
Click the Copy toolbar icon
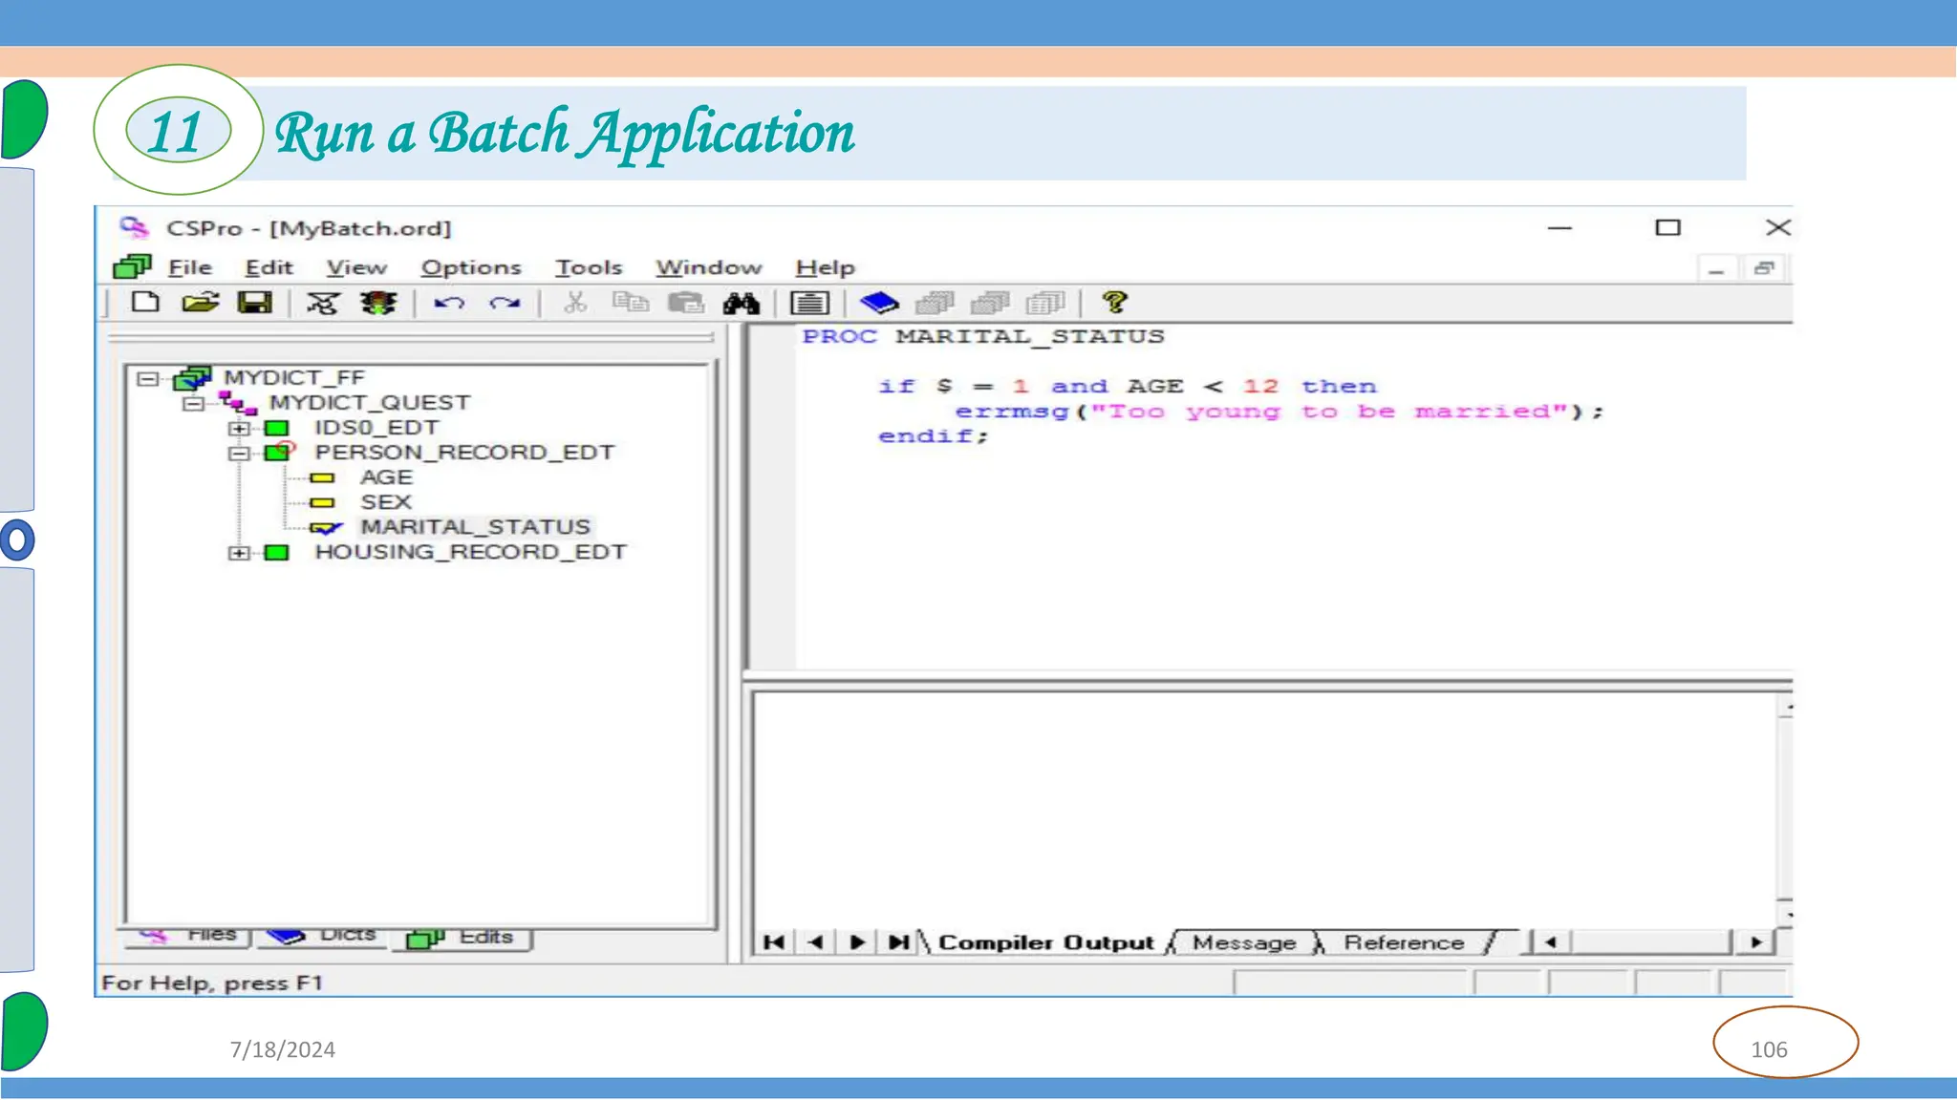click(631, 304)
